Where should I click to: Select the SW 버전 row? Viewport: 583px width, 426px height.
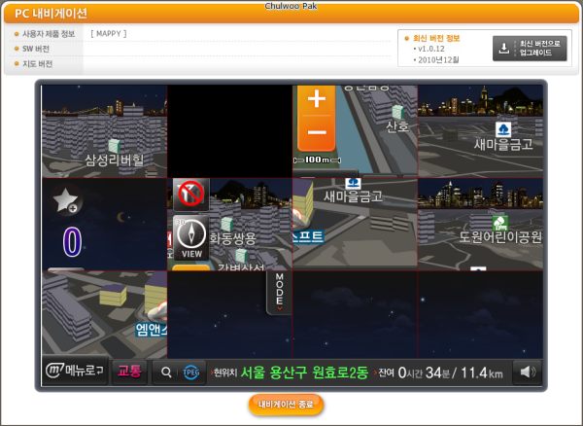[36, 49]
